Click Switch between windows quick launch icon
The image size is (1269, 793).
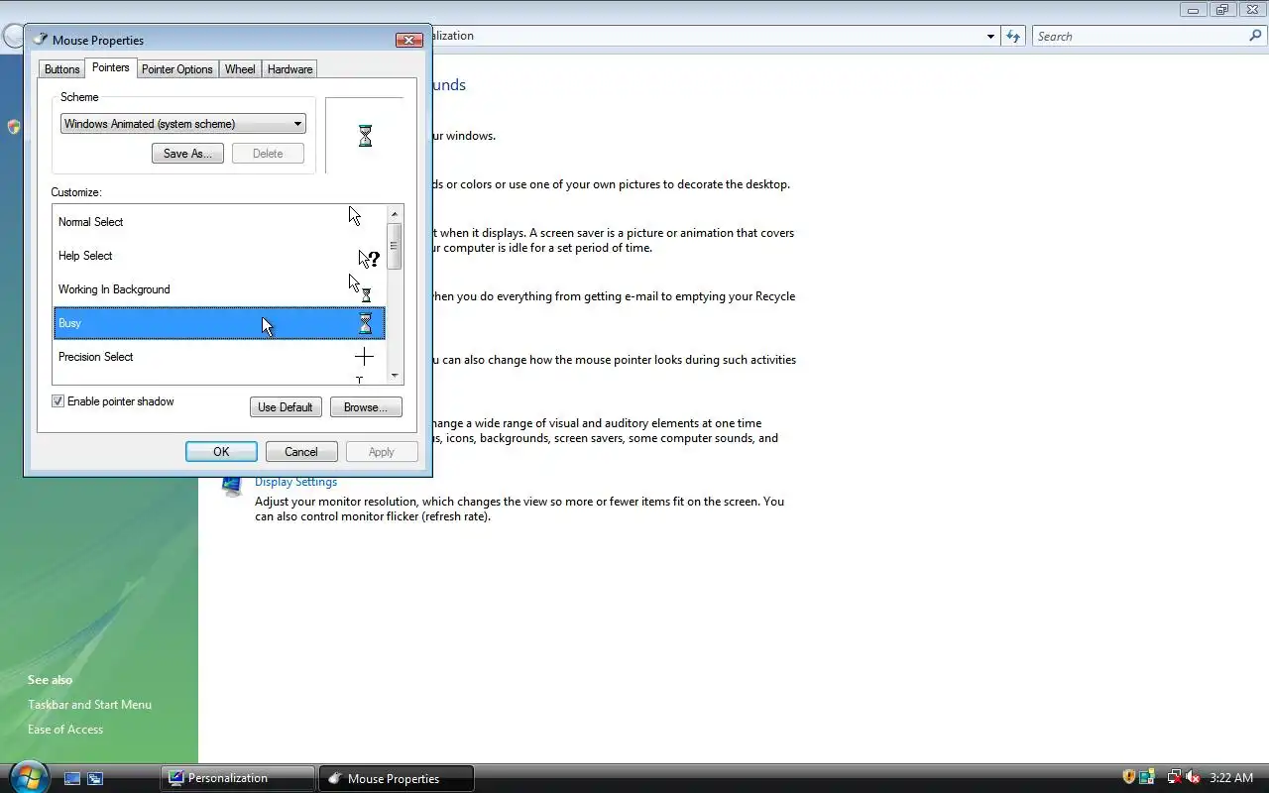[x=95, y=778]
